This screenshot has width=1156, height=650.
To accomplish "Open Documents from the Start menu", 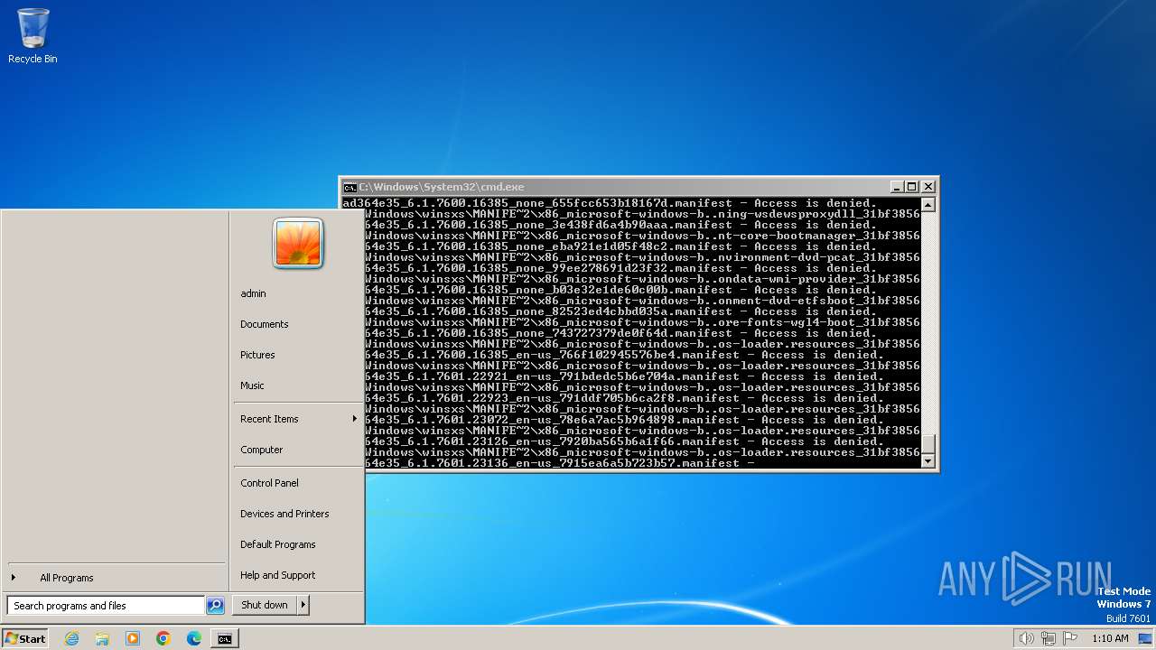I will click(x=298, y=324).
